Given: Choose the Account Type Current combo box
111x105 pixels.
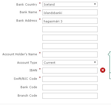Looking at the screenshot, I should pyautogui.click(x=70, y=62).
